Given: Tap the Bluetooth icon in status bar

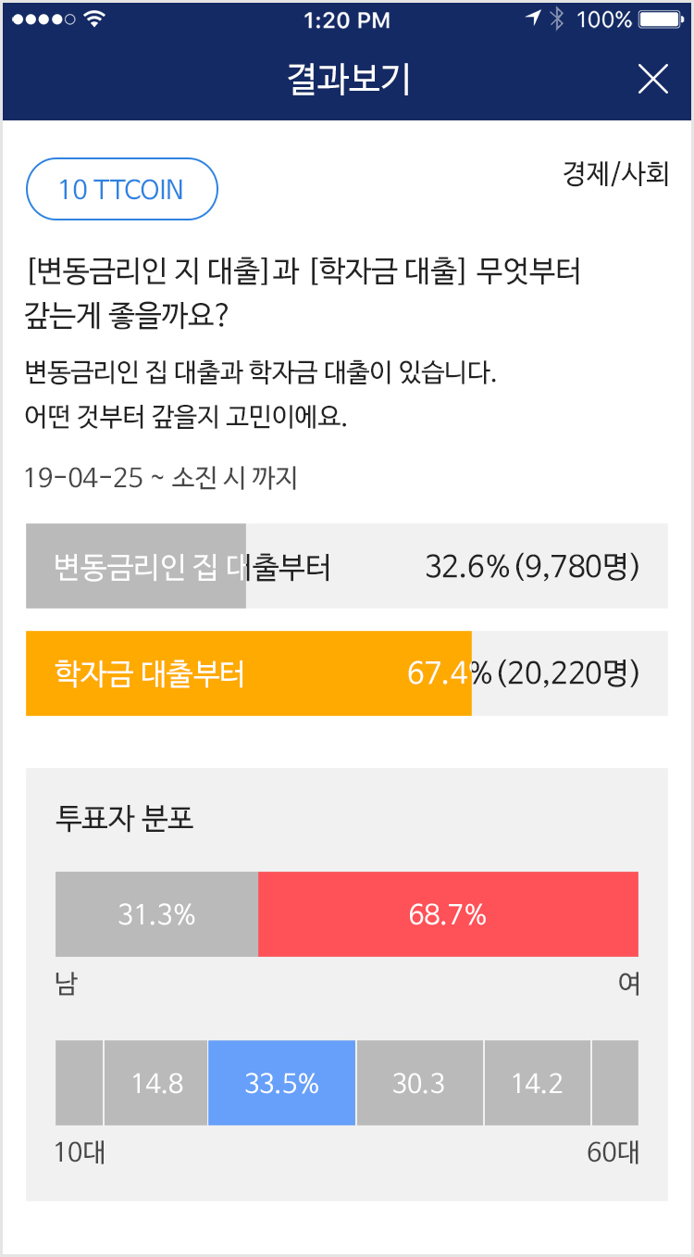Looking at the screenshot, I should [556, 19].
